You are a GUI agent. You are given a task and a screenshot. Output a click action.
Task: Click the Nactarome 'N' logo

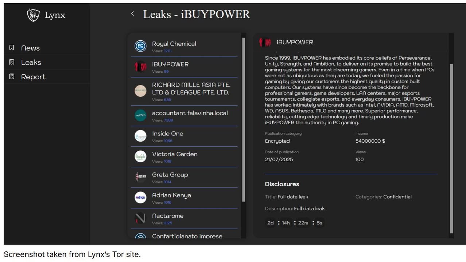(x=140, y=218)
